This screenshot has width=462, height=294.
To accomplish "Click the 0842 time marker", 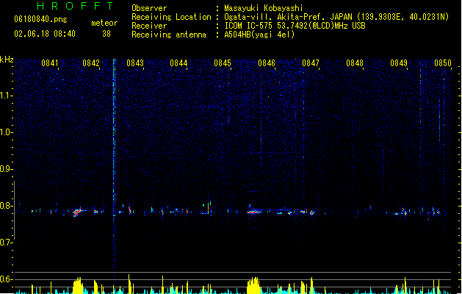I will coord(91,63).
